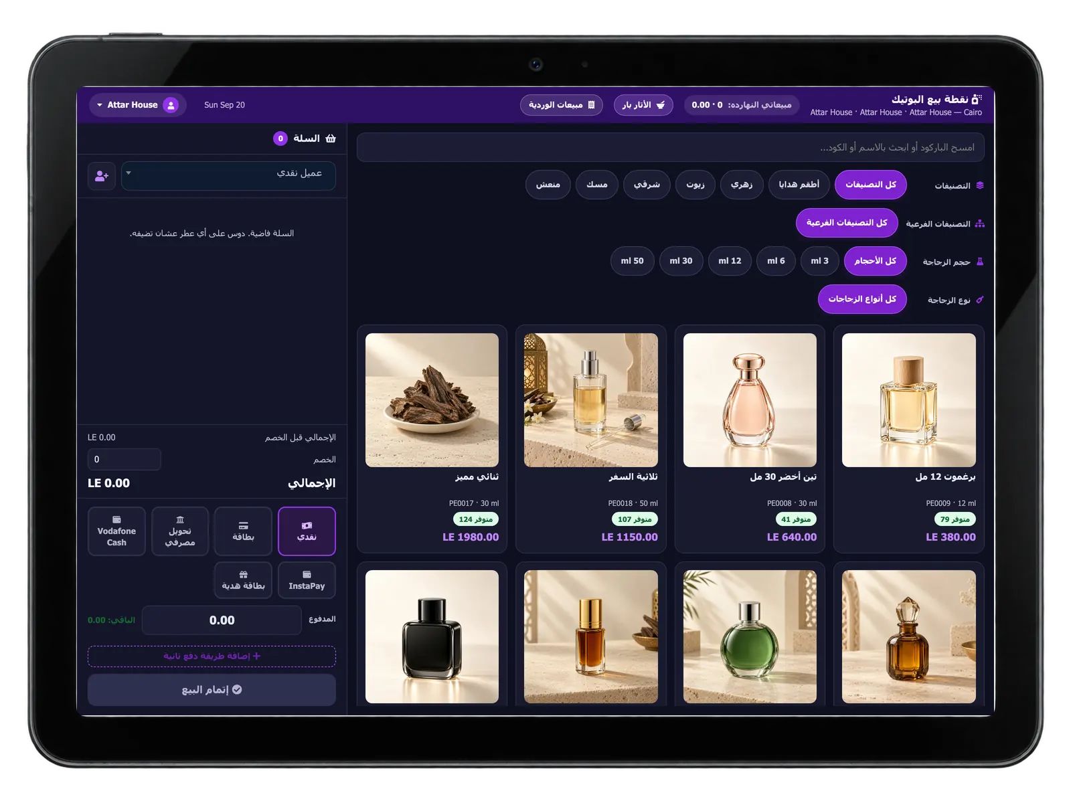Add برغموت 12 مل product to cart
The height and width of the screenshot is (803, 1071).
[908, 439]
